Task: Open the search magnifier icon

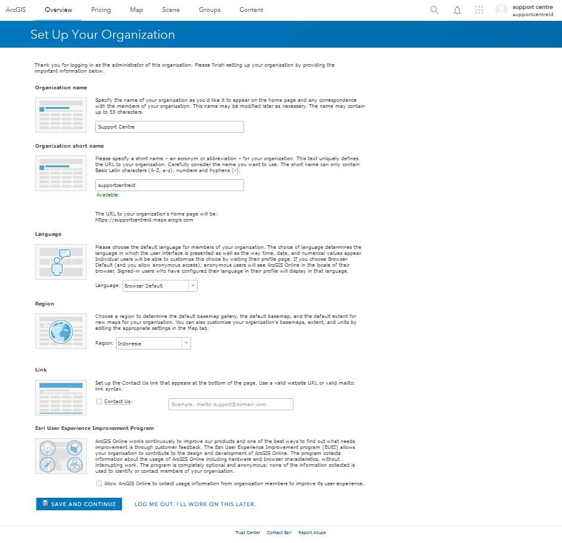Action: (x=434, y=10)
